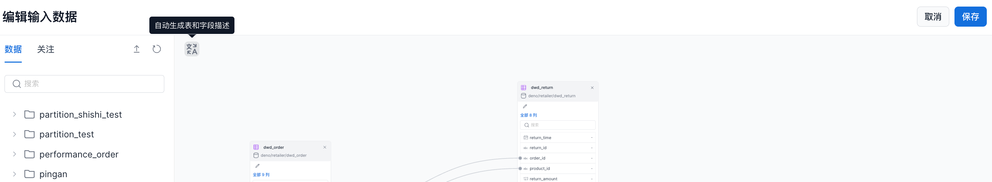Click the purple table icon of dwd_return

523,88
